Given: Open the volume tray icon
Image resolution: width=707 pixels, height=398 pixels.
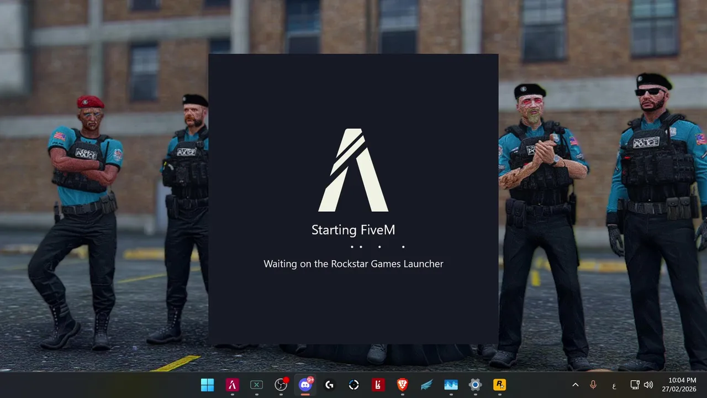Looking at the screenshot, I should (x=648, y=385).
